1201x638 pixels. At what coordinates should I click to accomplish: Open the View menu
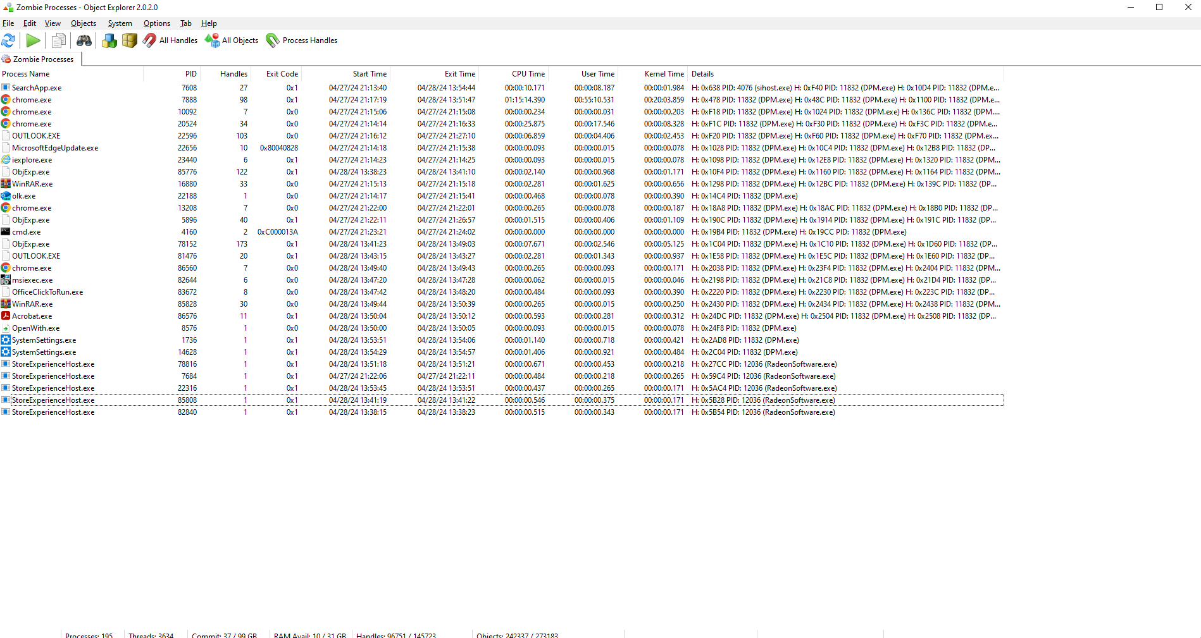53,23
